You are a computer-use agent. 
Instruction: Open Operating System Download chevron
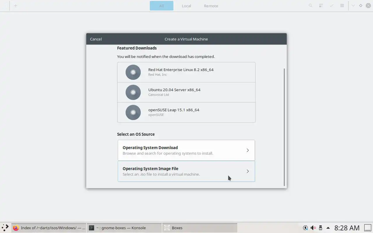click(x=248, y=150)
